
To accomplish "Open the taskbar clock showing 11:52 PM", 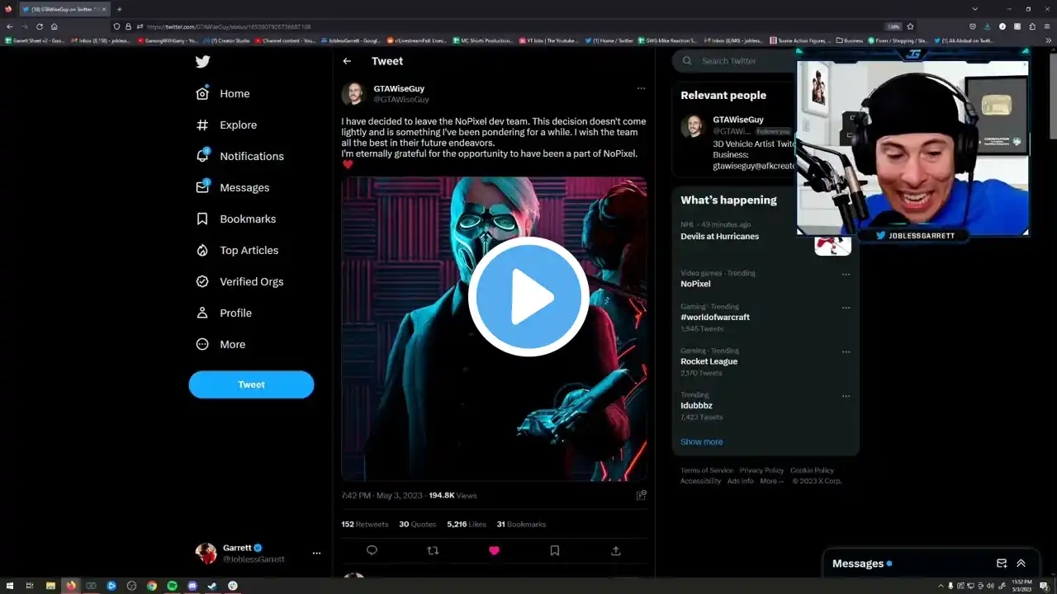I will tap(1023, 586).
